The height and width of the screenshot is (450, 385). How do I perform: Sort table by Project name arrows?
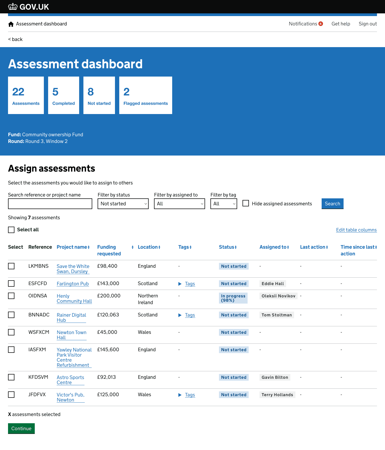(88, 247)
